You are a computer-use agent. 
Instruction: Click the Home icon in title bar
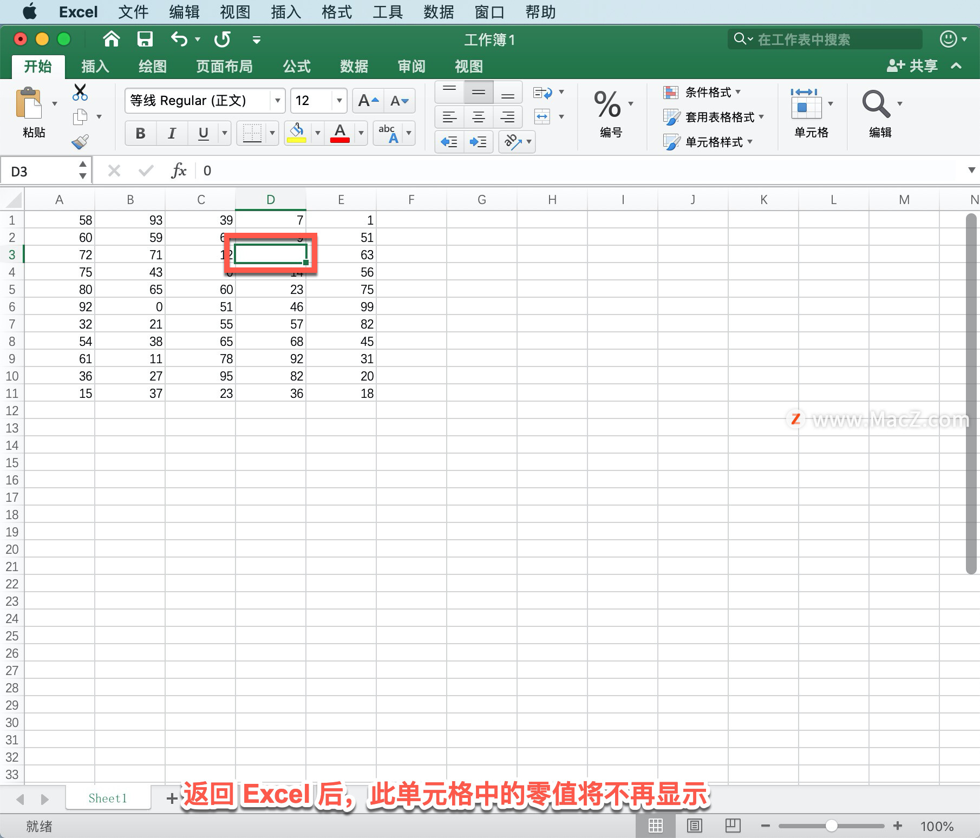coord(111,39)
